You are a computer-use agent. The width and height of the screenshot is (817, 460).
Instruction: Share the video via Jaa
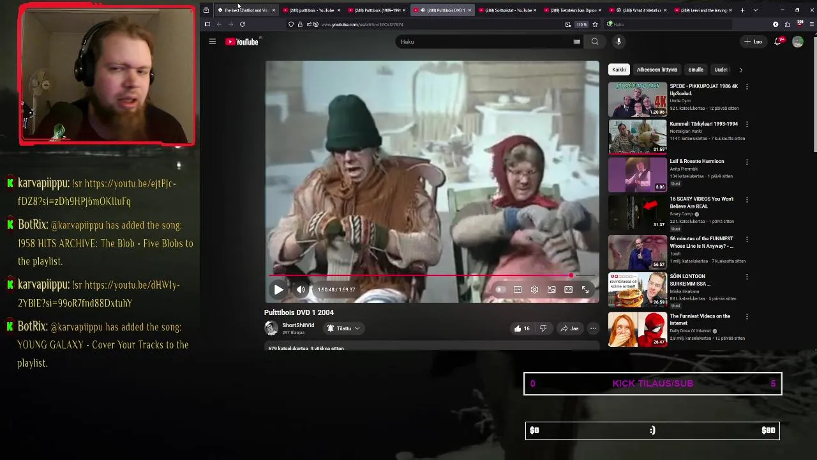(x=569, y=328)
